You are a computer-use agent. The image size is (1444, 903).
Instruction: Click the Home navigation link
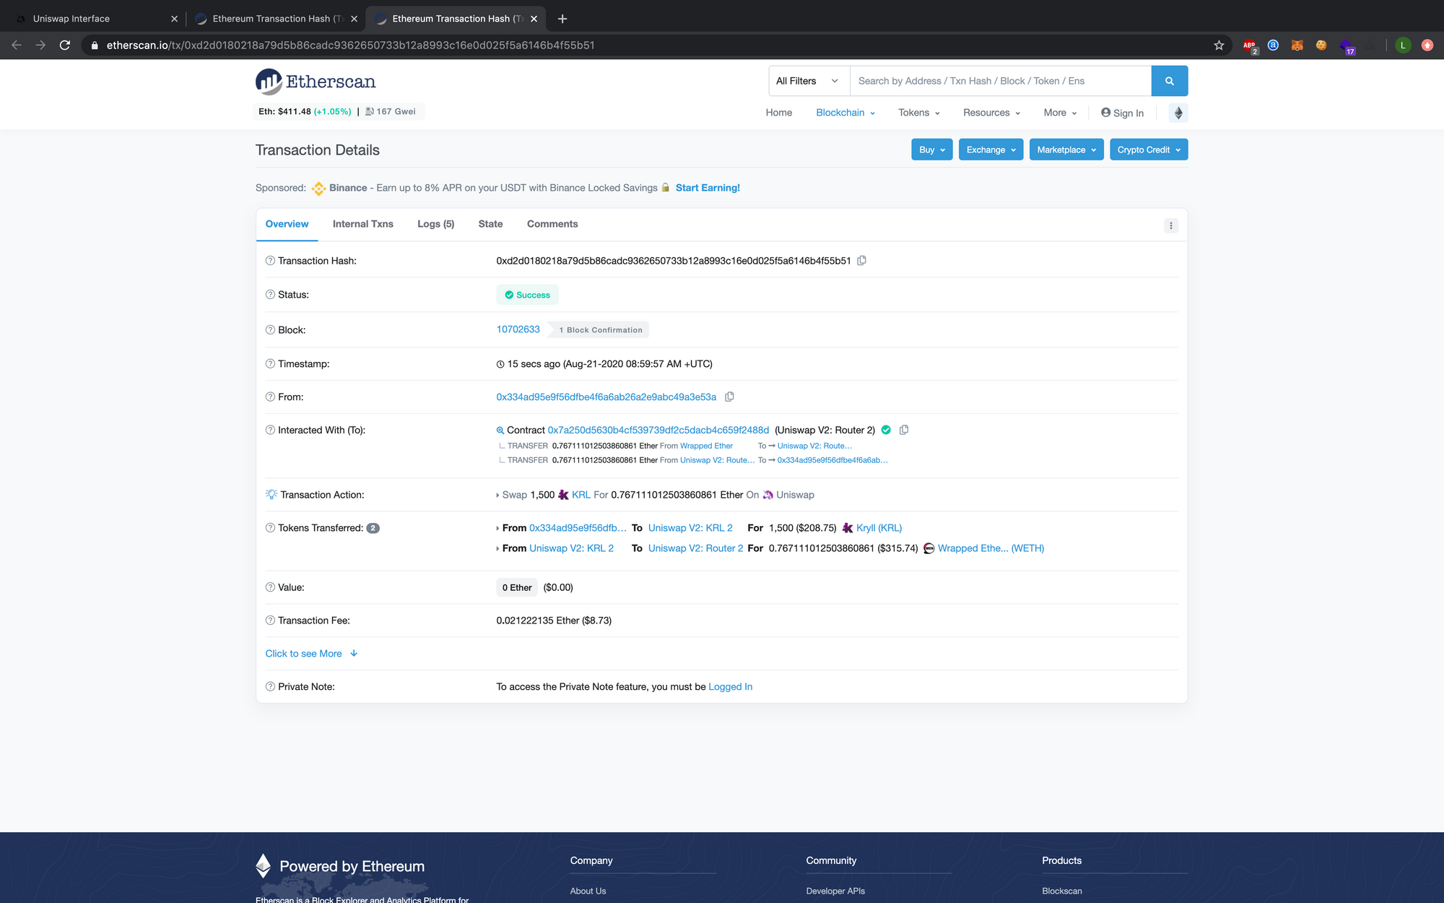click(779, 113)
